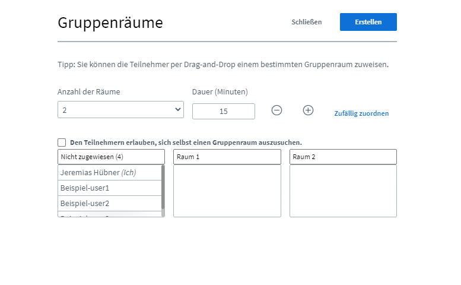
Task: Open the Anzahl der Räume dropdown
Action: tap(120, 110)
